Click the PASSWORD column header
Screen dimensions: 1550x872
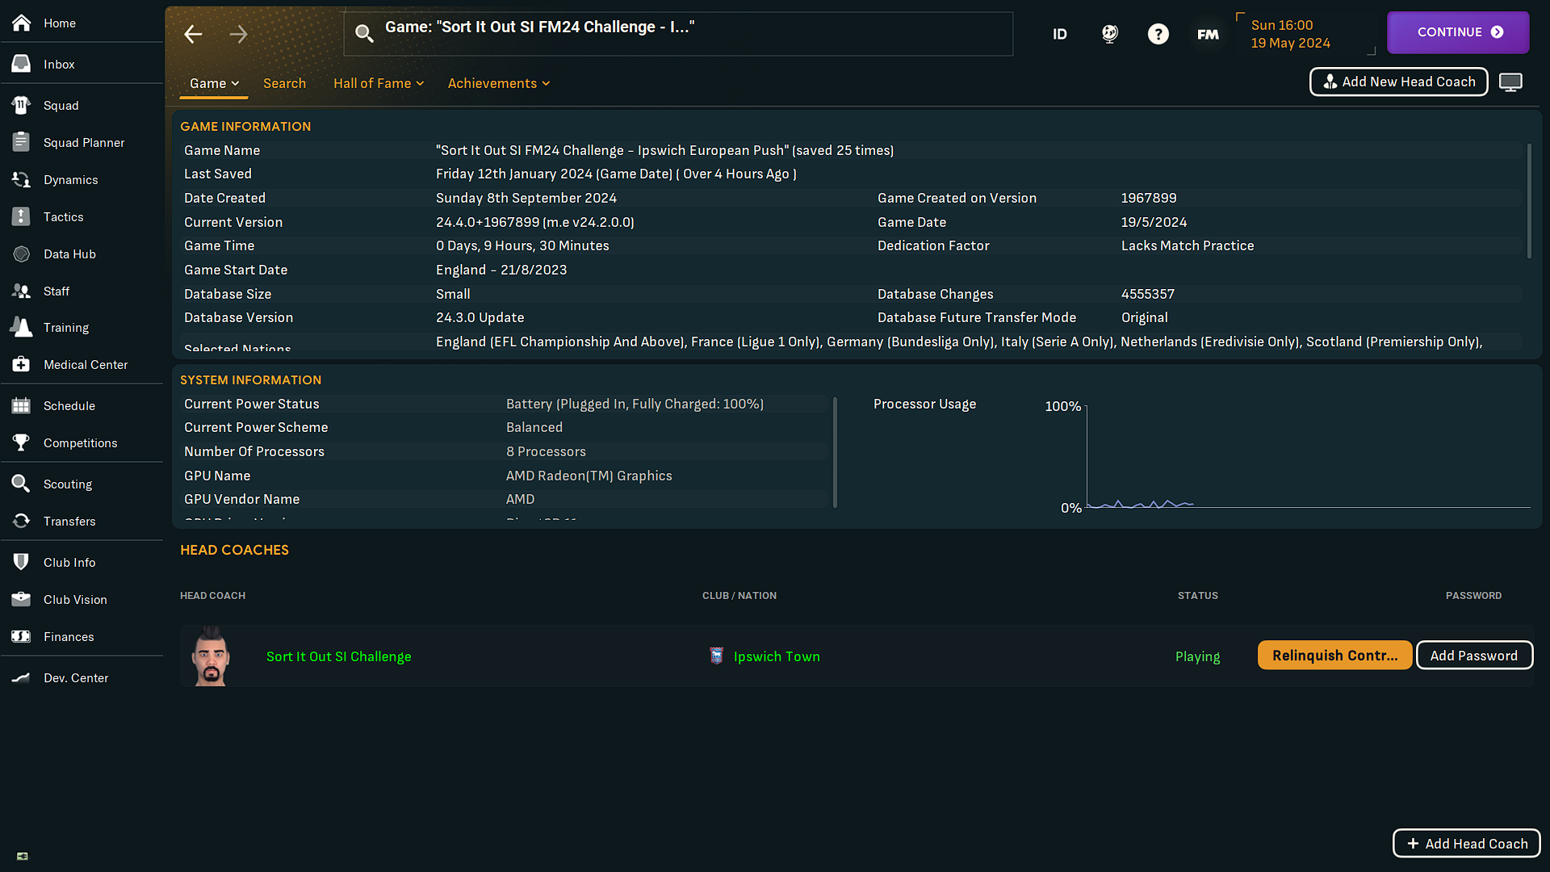tap(1474, 595)
